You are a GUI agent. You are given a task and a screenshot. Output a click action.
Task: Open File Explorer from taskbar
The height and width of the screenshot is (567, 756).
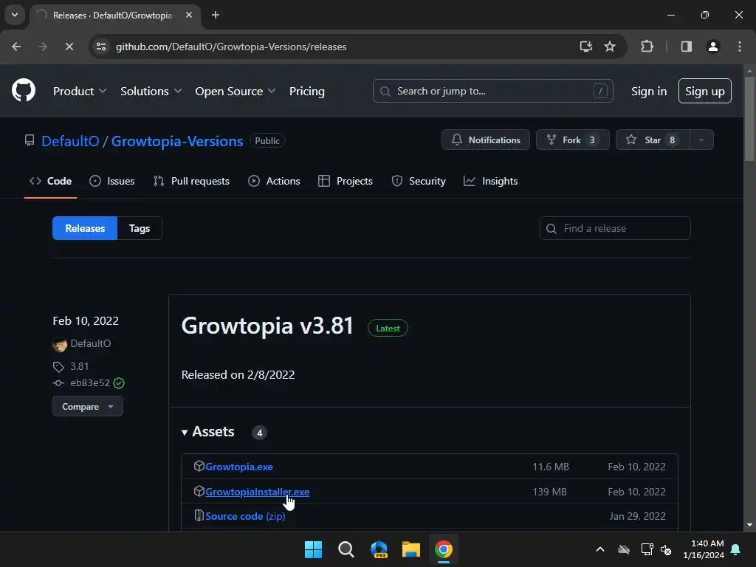411,549
